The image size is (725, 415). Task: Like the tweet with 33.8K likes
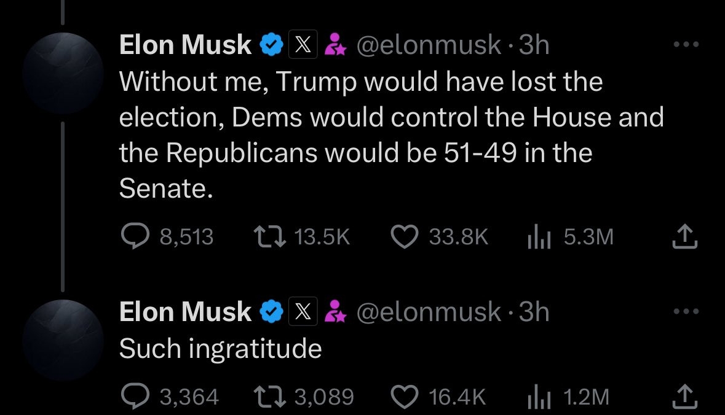click(x=404, y=238)
